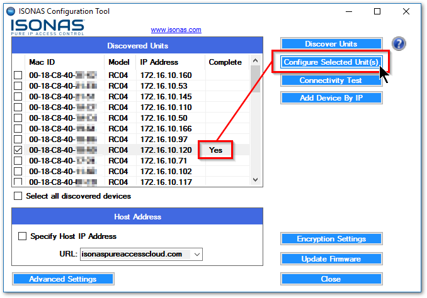The image size is (427, 298).
Task: Enable Specify Host IP Address checkbox
Action: point(22,236)
